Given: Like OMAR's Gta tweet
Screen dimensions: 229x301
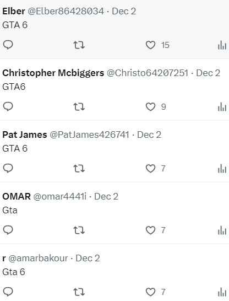Looking at the screenshot, I should tap(150, 230).
